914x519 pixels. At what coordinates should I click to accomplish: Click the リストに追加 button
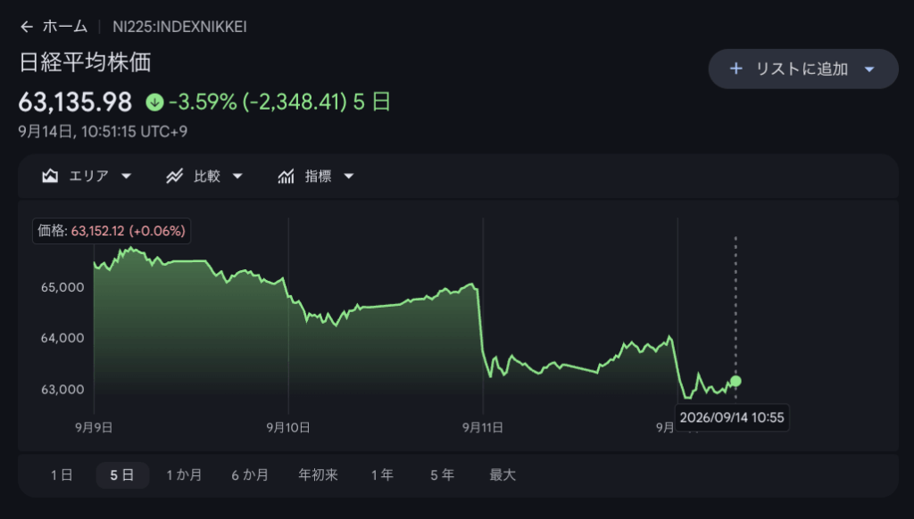tap(803, 69)
